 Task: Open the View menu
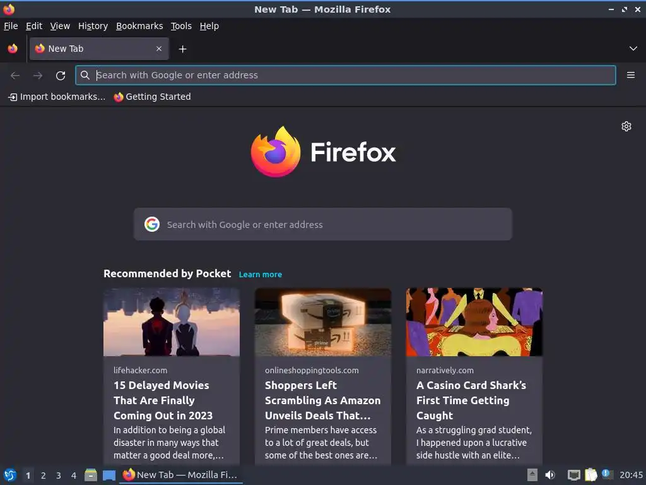pyautogui.click(x=60, y=26)
